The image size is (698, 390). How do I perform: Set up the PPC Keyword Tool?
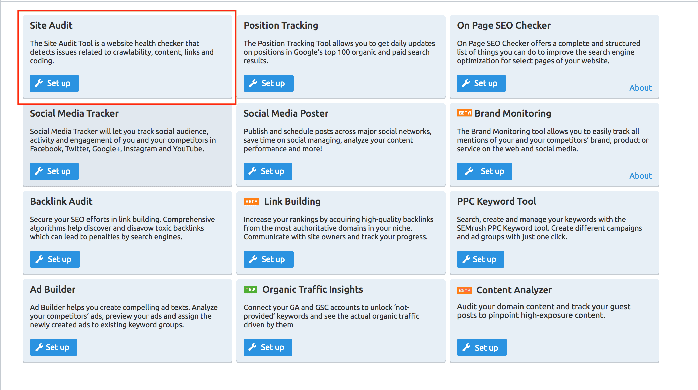(x=480, y=259)
